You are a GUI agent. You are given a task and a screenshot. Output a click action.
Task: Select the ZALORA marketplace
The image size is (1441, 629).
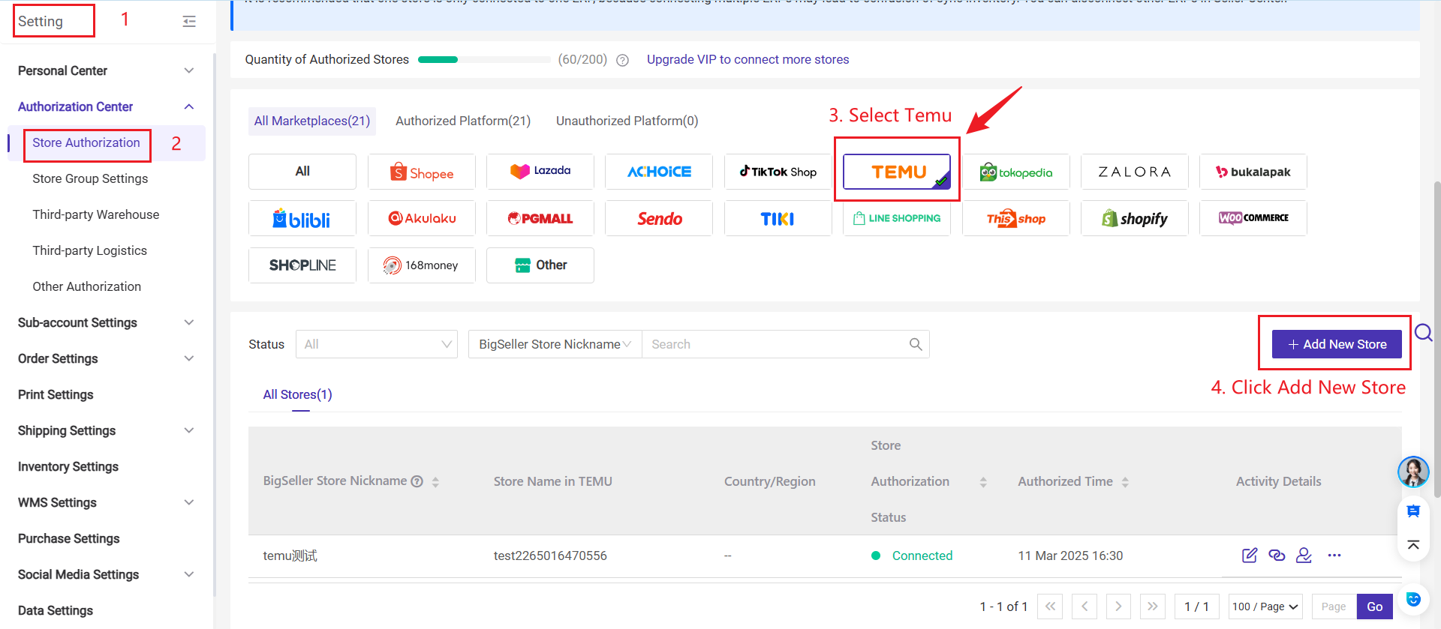click(1135, 172)
